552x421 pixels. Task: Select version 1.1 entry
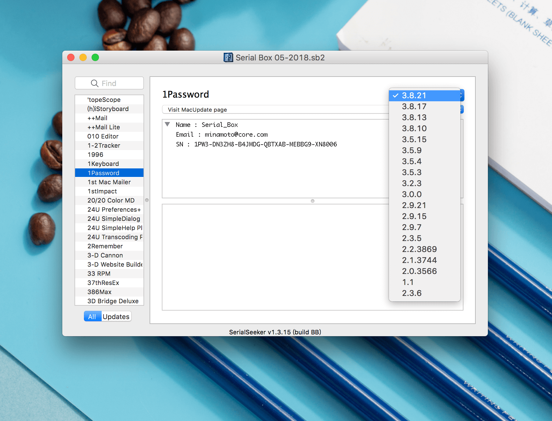point(424,282)
